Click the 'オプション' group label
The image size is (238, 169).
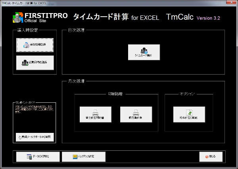point(187,94)
